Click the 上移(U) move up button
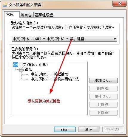 tap(104, 105)
